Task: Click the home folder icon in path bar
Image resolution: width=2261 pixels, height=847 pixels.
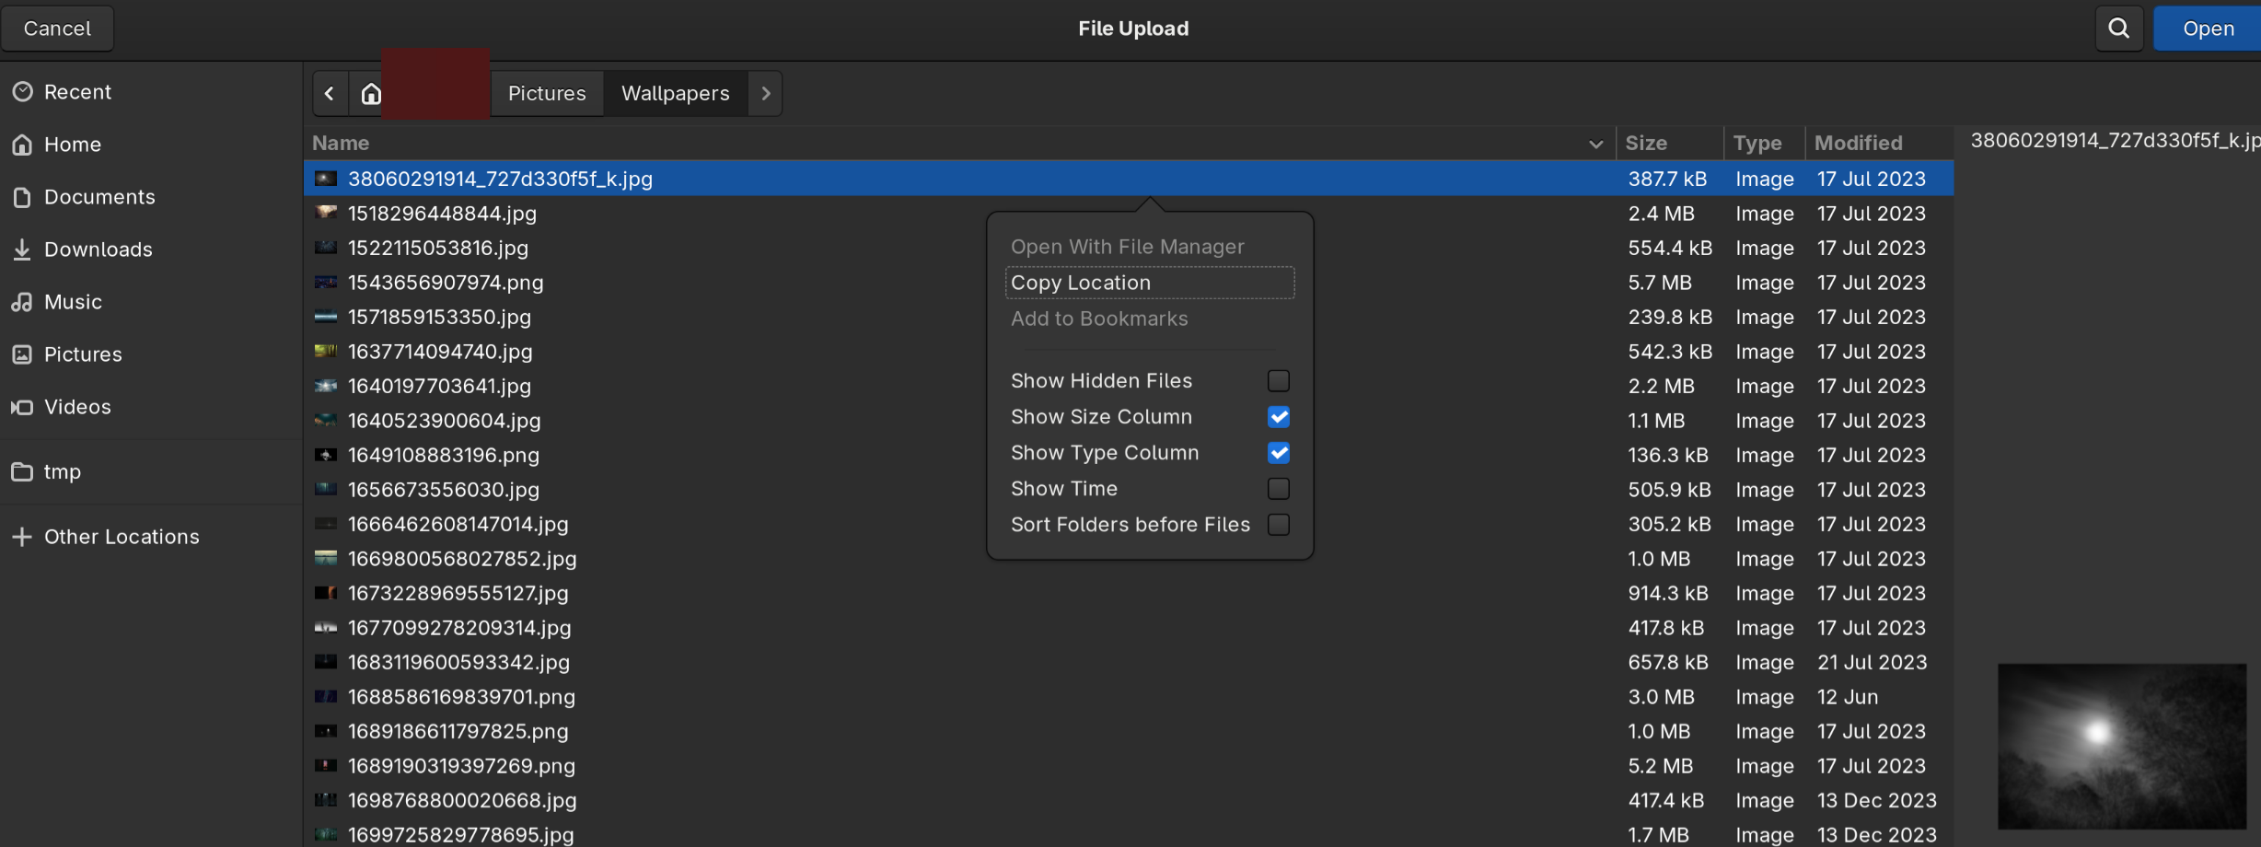Action: [371, 93]
